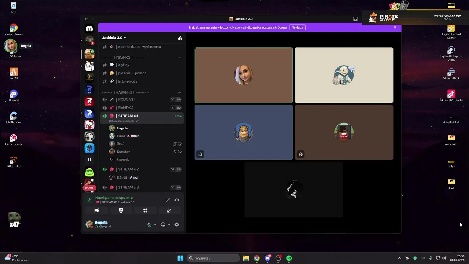Open the red R ACM server icon
This screenshot has height=264, width=469.
89,101
